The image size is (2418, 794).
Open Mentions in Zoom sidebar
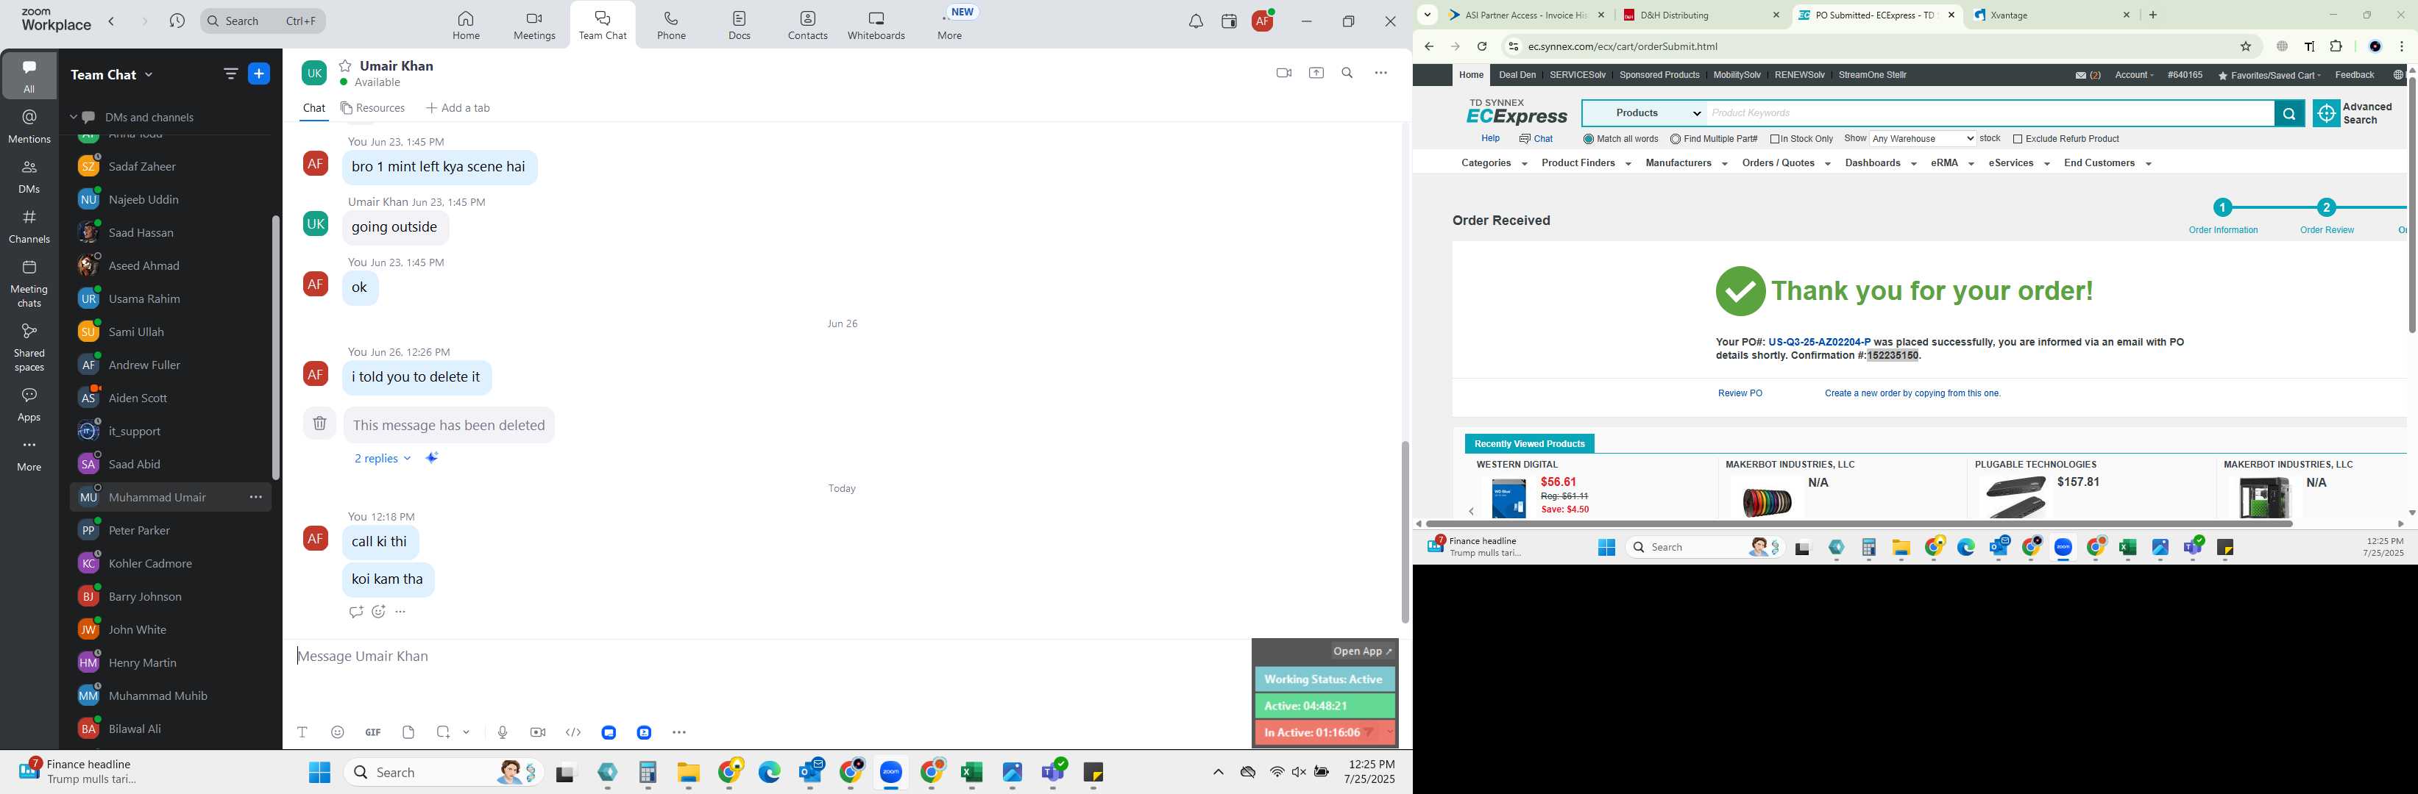(29, 126)
